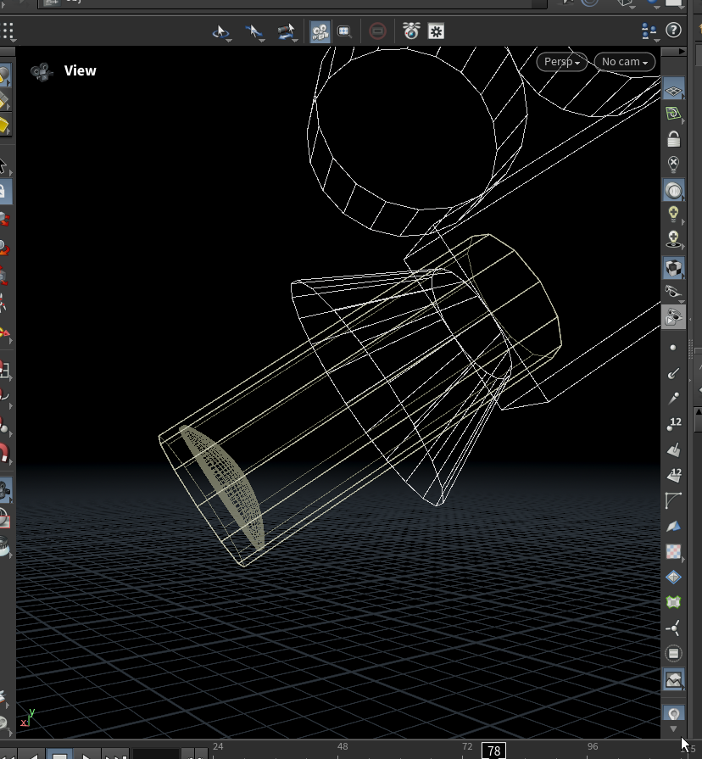Click the tumble camera tool icon

(221, 32)
